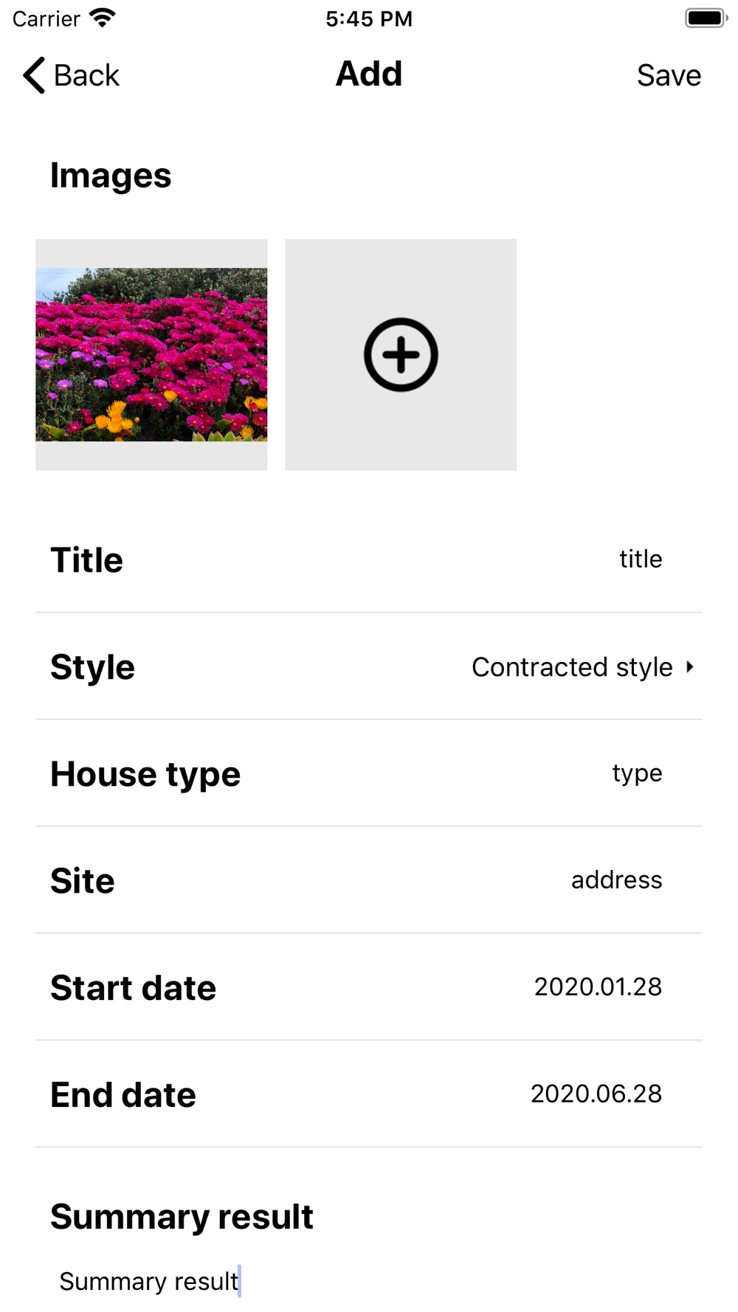738x1312 pixels.
Task: Select the flower photo thumbnail
Action: click(x=151, y=355)
